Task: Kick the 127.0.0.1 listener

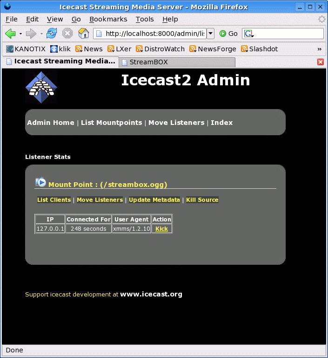Action: 161,229
